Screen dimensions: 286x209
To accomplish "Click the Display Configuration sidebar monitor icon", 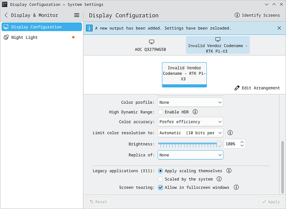I will click(6, 27).
